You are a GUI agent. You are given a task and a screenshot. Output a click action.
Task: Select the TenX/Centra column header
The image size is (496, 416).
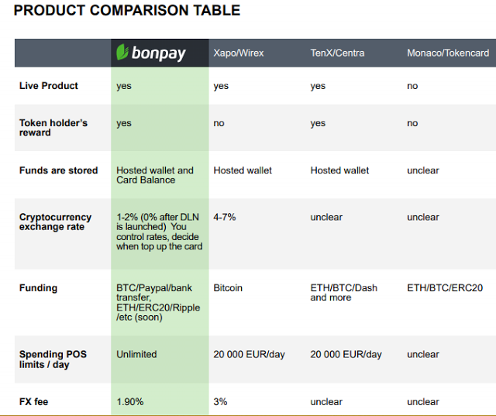[337, 53]
